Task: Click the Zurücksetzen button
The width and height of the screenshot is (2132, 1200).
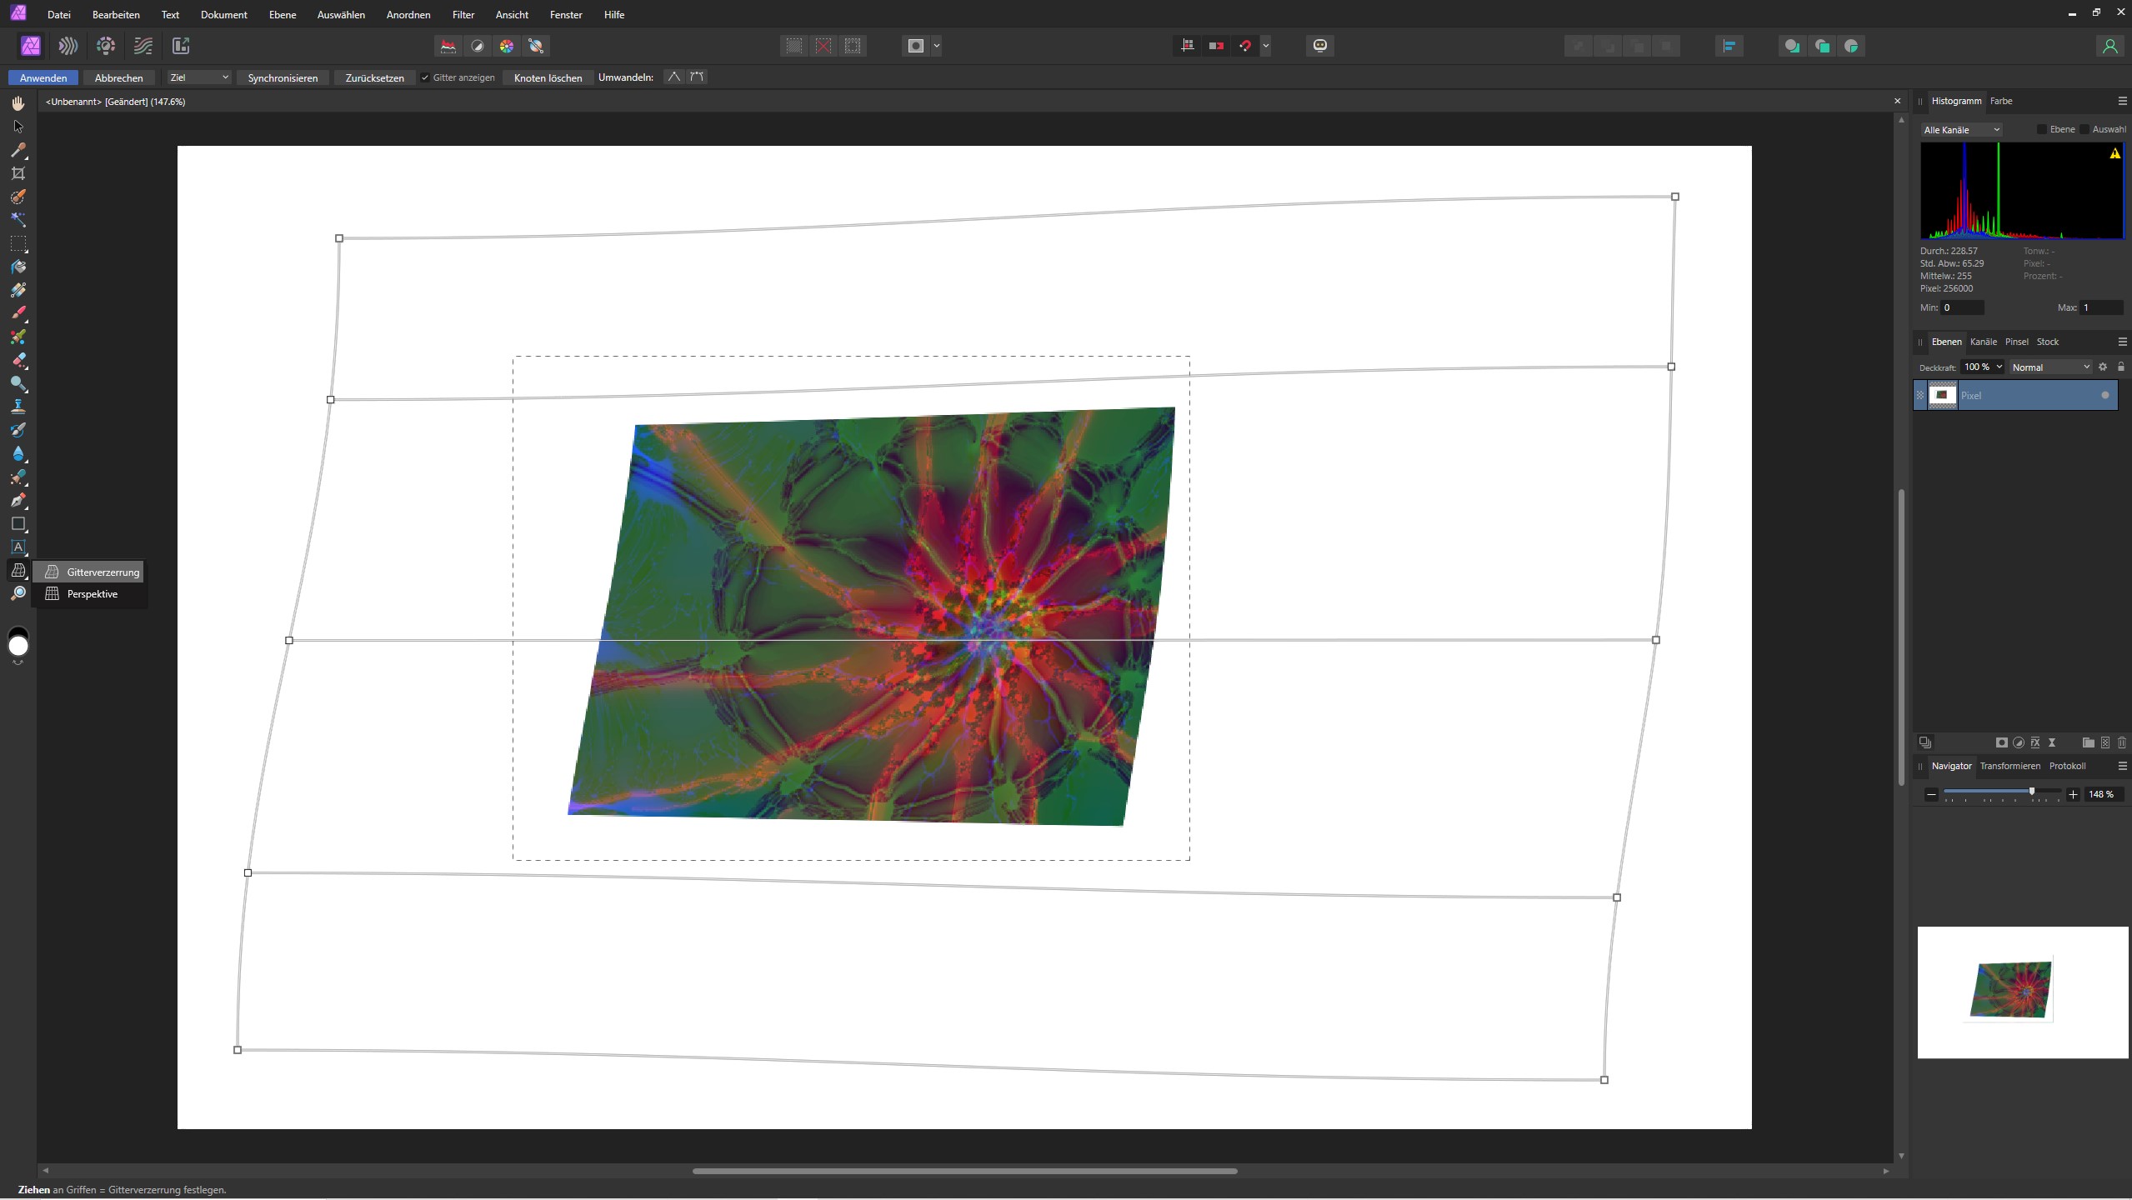Action: [374, 77]
